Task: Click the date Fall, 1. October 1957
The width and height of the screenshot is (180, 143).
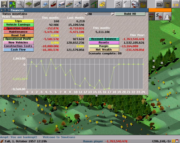Action: coord(26,141)
